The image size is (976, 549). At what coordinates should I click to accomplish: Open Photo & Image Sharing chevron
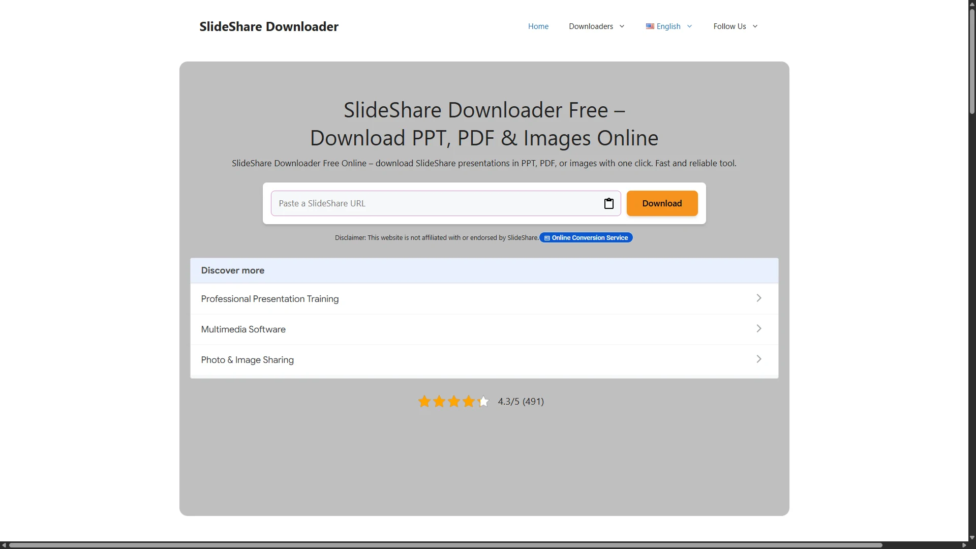pos(759,359)
